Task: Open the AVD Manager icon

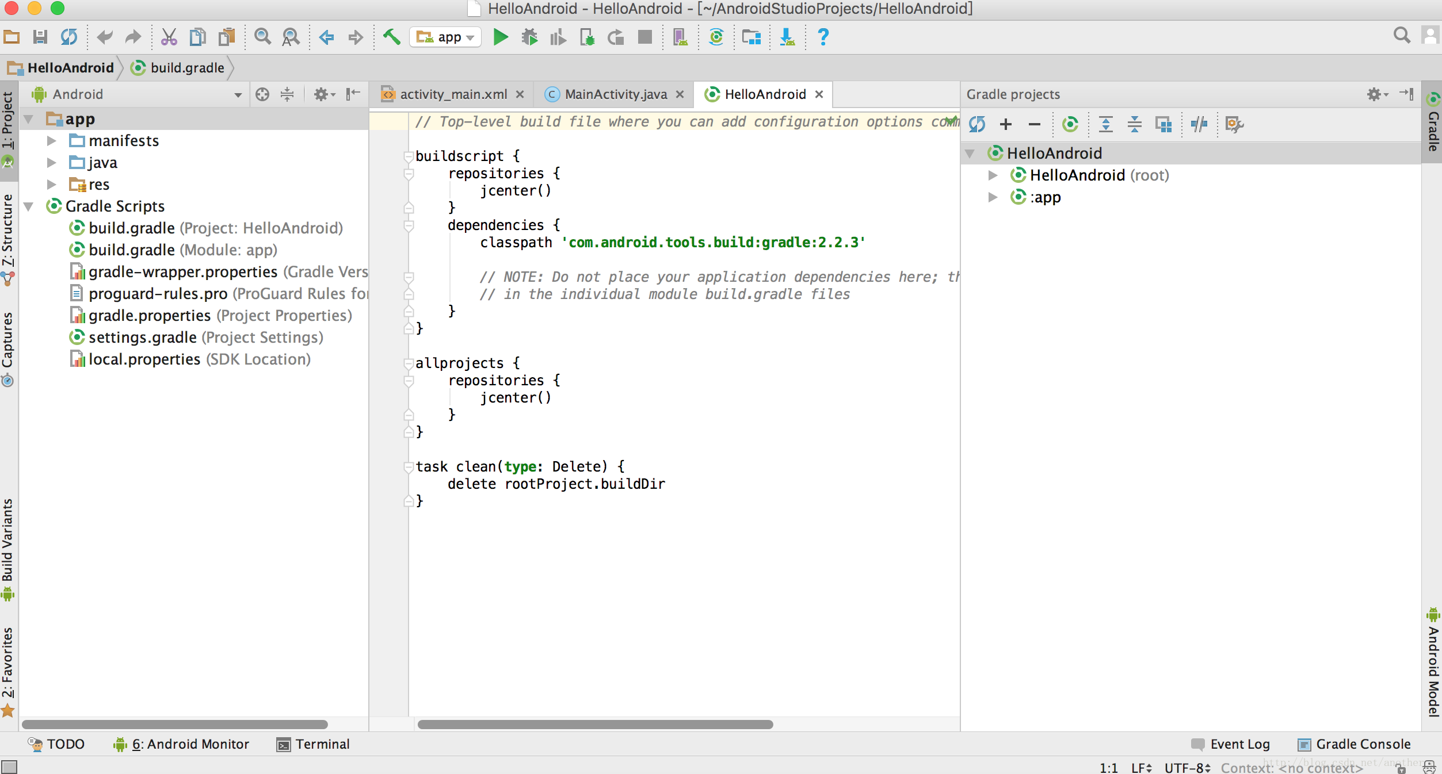Action: click(680, 37)
